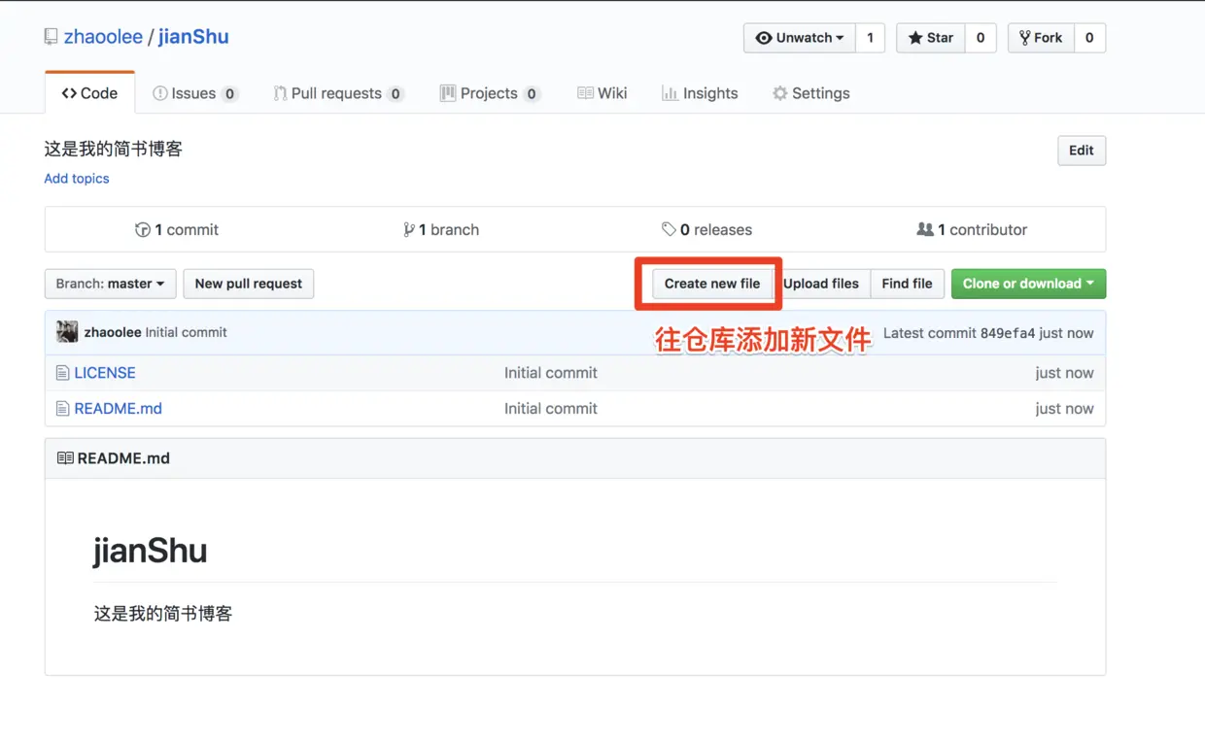
Task: Open the Projects tab
Action: [x=491, y=93]
